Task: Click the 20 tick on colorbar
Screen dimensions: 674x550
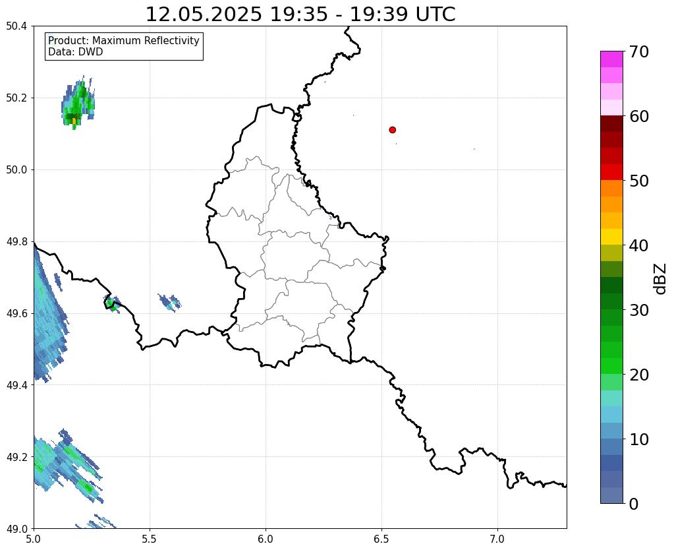Action: click(639, 375)
